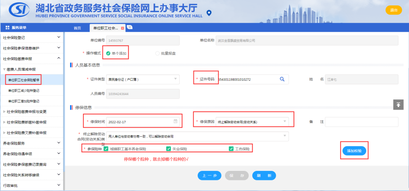Expand 社会保险费欠费补缴申报 tree node

click(x=4, y=133)
